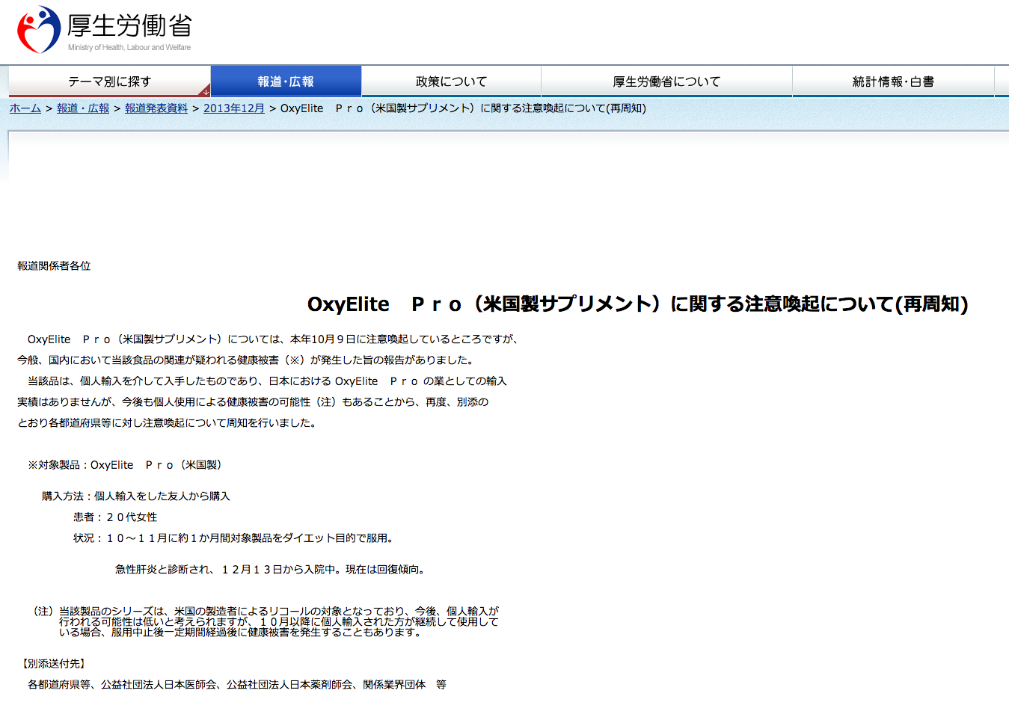1009x717 pixels.
Task: Open the 2013年12月 breadcrumb link
Action: pyautogui.click(x=234, y=108)
